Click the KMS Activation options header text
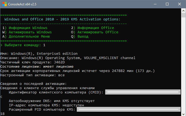 tap(63, 19)
